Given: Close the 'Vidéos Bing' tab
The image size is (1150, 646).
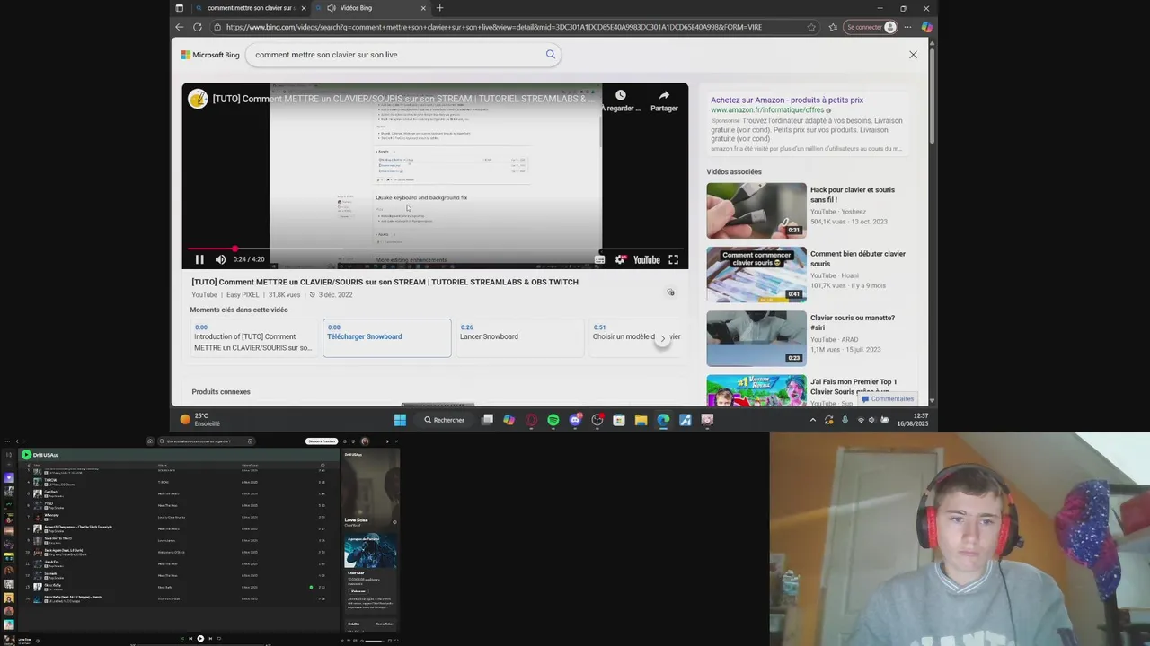Looking at the screenshot, I should [x=423, y=8].
